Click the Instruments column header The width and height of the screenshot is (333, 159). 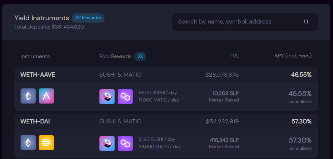[x=35, y=56]
